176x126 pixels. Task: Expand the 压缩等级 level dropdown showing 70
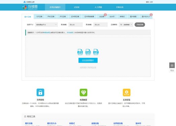click(126, 25)
